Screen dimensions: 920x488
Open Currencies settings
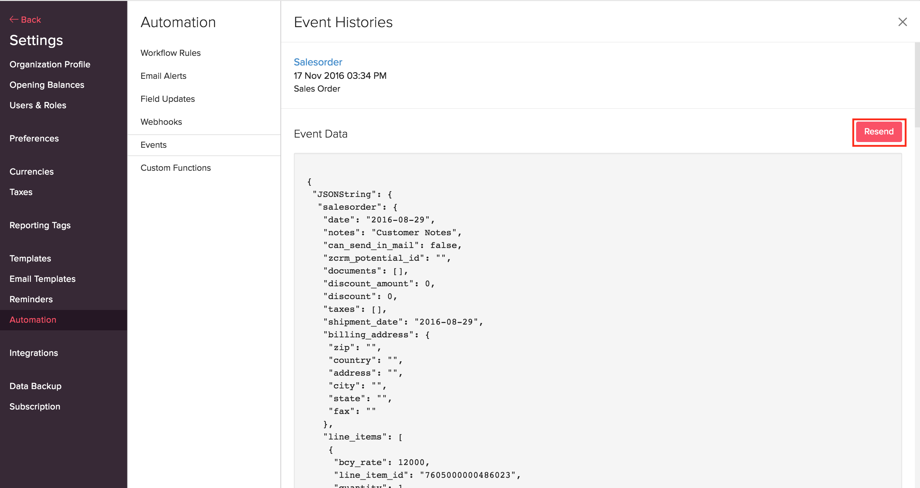[31, 172]
